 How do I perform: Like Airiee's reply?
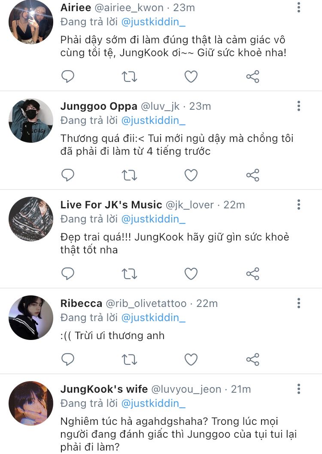[191, 77]
